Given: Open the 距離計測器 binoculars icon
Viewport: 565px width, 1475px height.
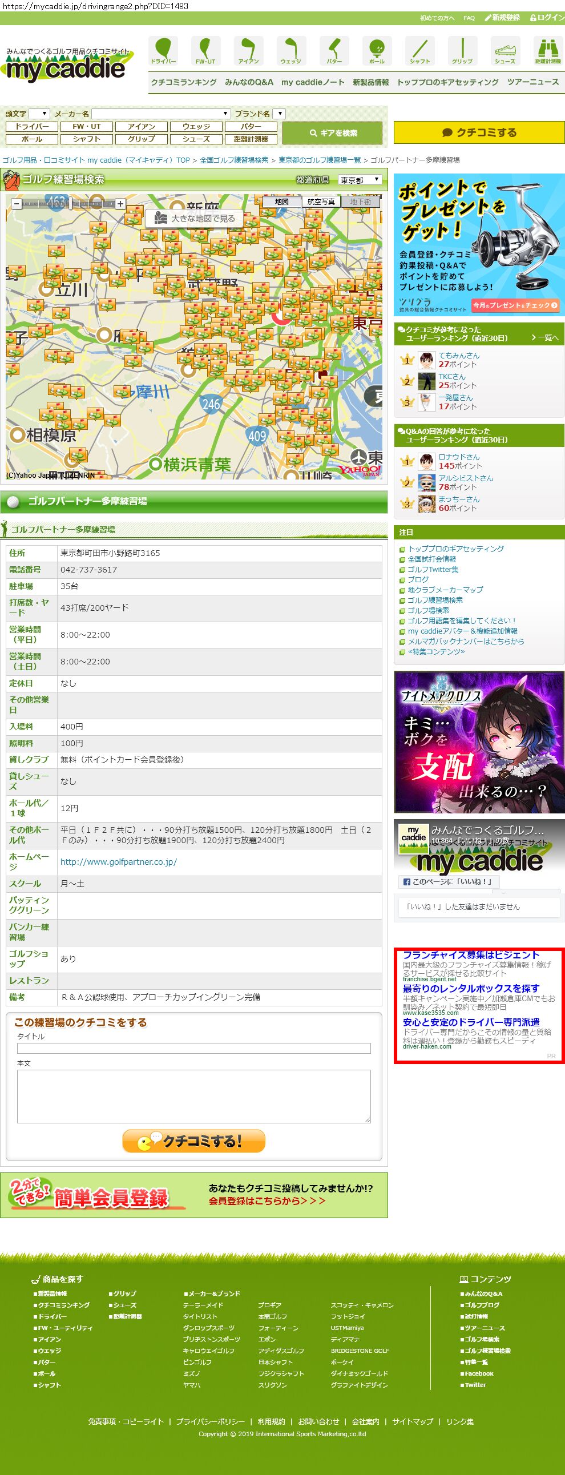Looking at the screenshot, I should pyautogui.click(x=548, y=50).
